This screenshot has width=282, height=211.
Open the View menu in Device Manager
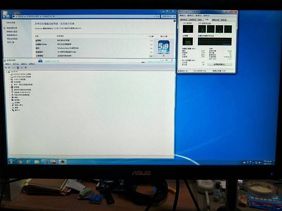(x=24, y=64)
